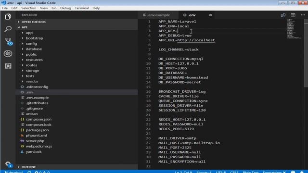
Task: Click the editor vertical scrollbar
Action: click(x=306, y=53)
